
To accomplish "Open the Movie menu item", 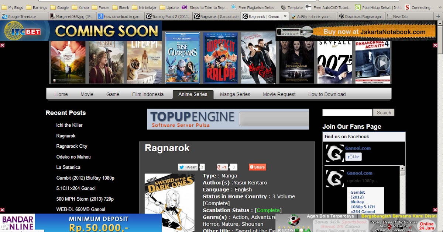I will pyautogui.click(x=87, y=94).
